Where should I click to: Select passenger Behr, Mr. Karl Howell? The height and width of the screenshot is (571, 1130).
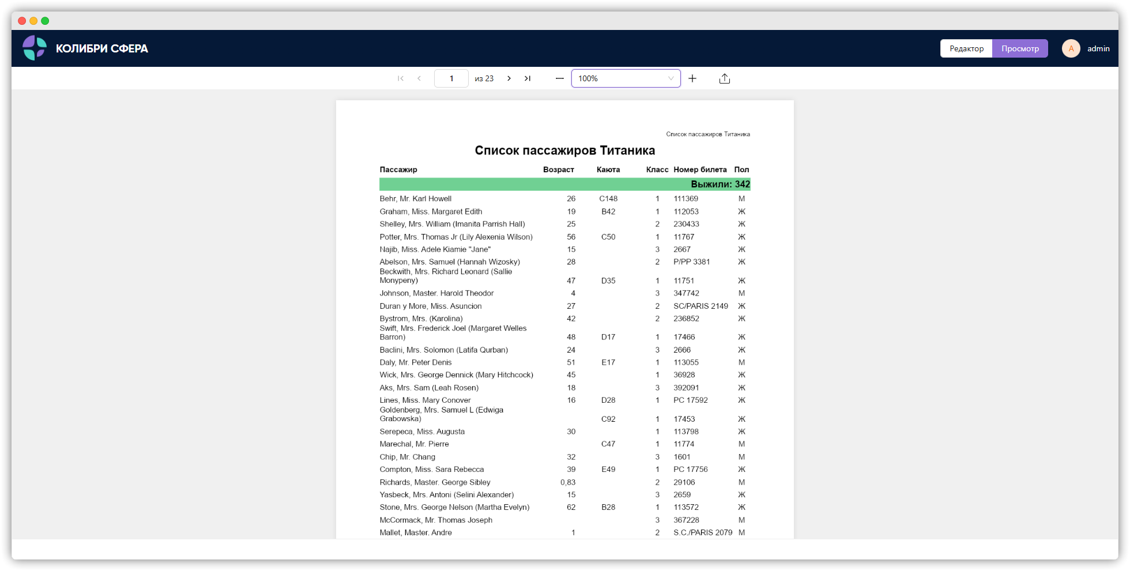415,199
